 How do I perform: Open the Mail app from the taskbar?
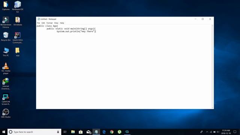pyautogui.click(x=88, y=132)
